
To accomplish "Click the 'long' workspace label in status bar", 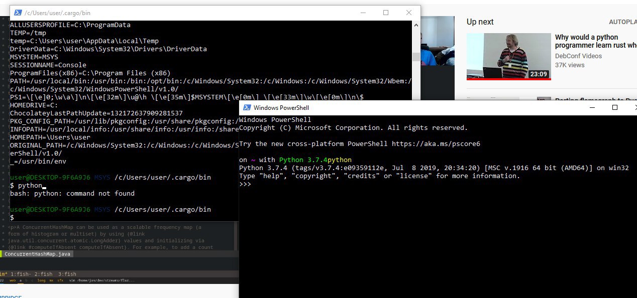I will pos(41,280).
